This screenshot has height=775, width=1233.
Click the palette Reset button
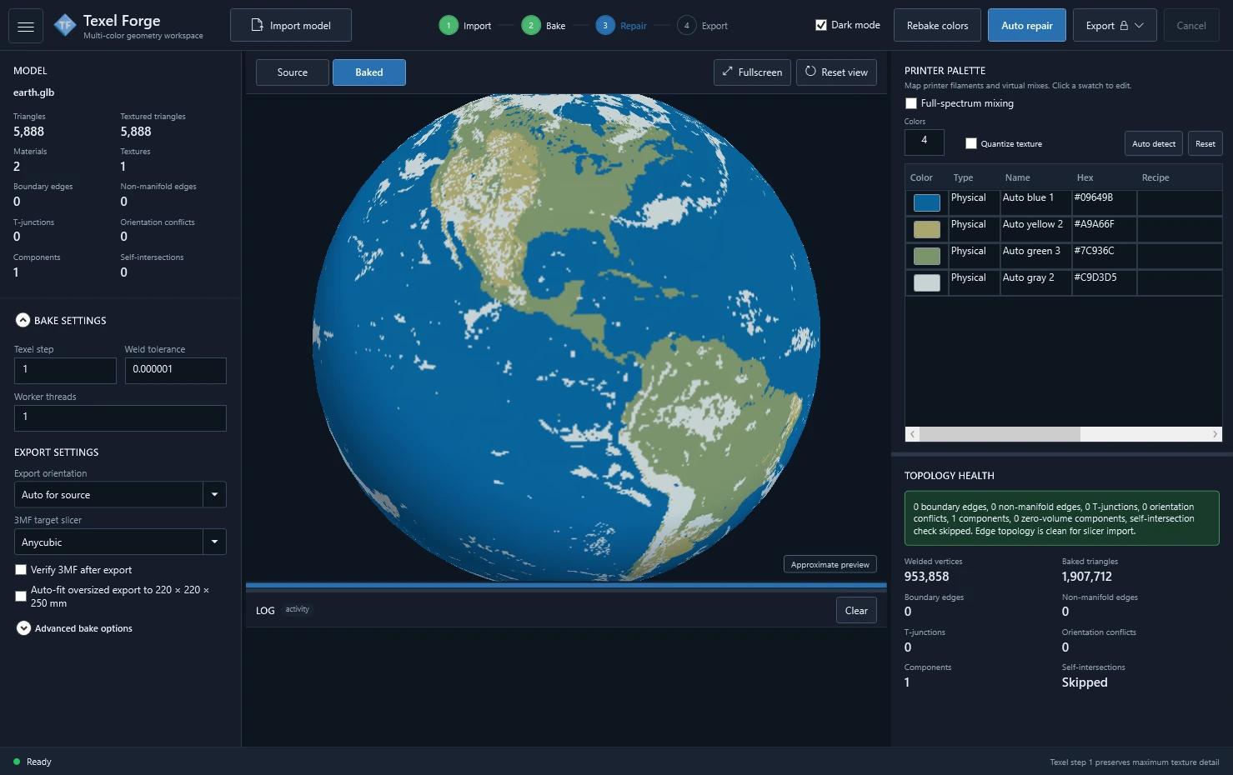[x=1205, y=143]
